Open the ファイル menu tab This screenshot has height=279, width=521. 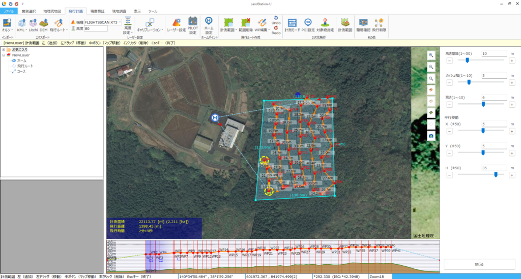[9, 11]
